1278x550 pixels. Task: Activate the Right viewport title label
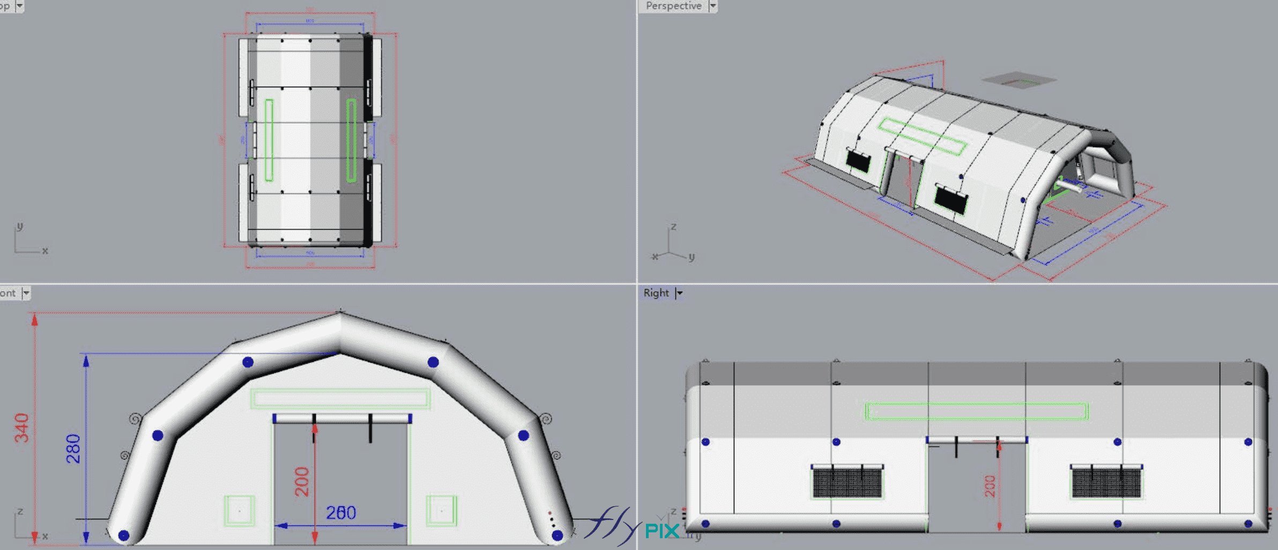click(x=656, y=293)
